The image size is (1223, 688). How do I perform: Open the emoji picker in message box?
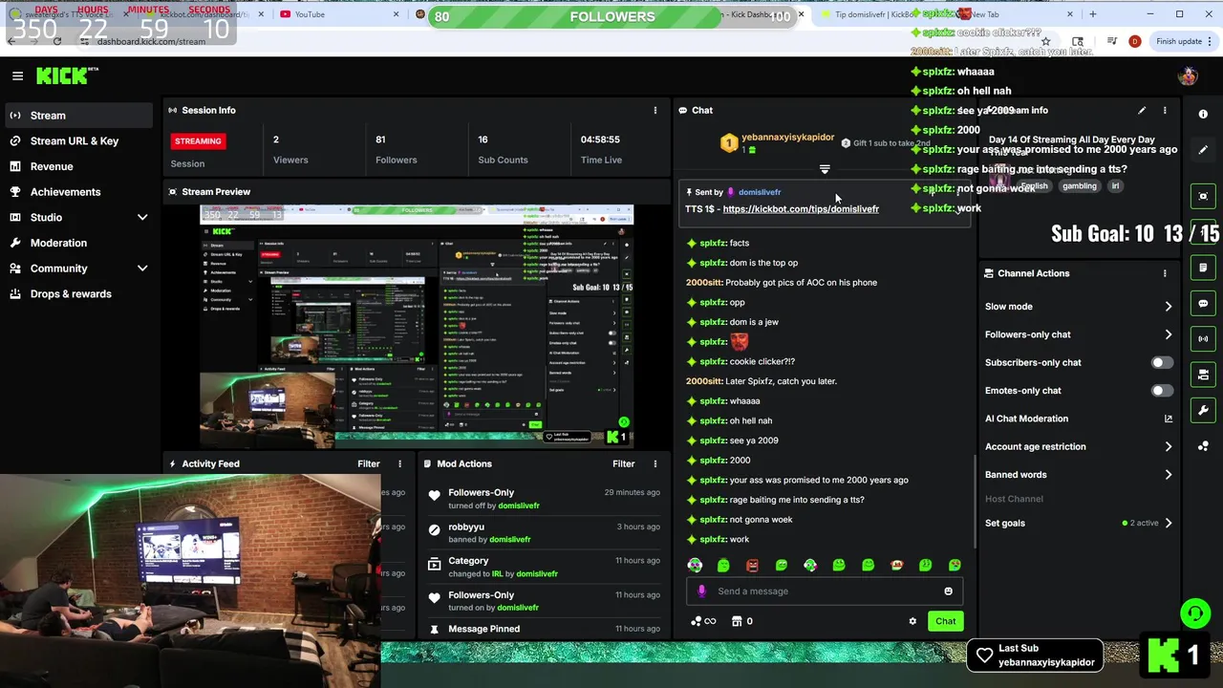(x=948, y=591)
